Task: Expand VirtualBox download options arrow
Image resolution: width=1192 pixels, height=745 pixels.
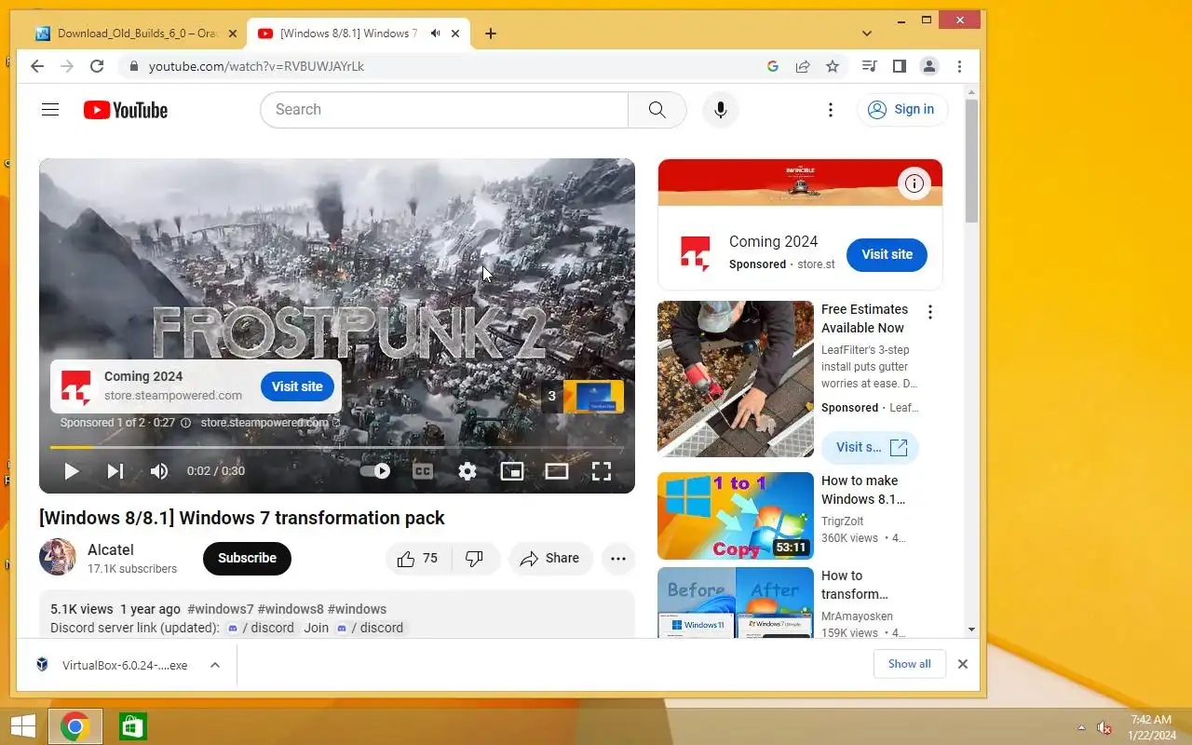Action: [x=214, y=665]
